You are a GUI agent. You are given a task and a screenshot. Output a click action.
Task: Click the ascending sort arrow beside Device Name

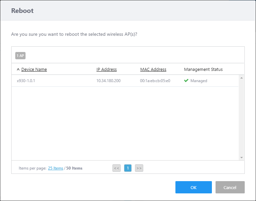18,70
